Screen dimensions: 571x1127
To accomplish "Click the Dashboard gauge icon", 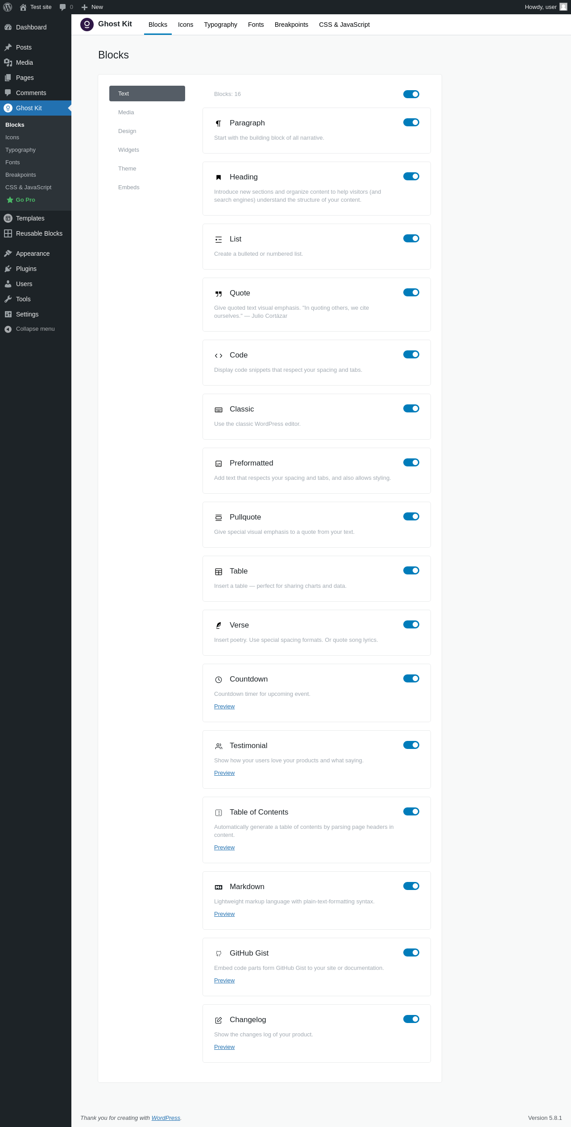I will pos(8,27).
